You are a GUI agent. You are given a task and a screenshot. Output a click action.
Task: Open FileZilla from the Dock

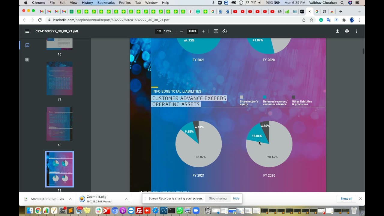tap(139, 211)
